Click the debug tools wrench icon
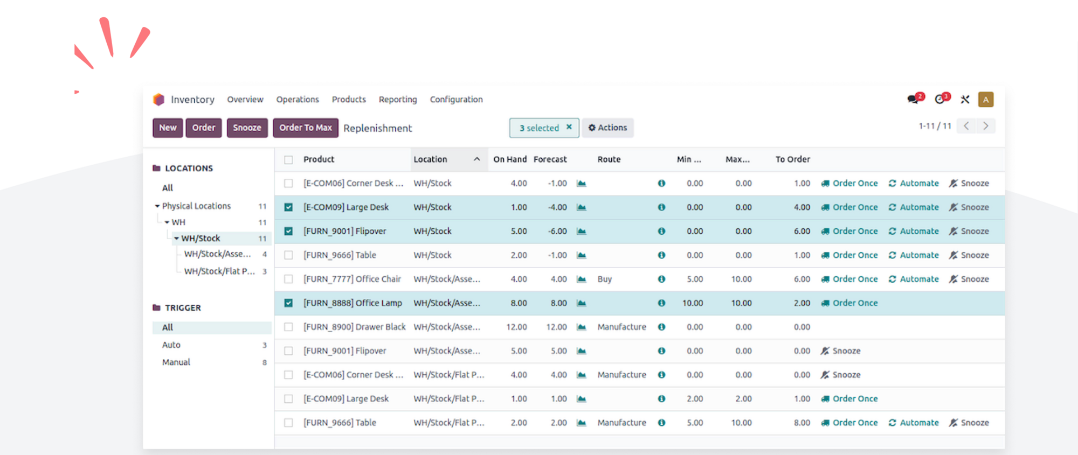Screen dimensions: 1078x455 coord(965,100)
